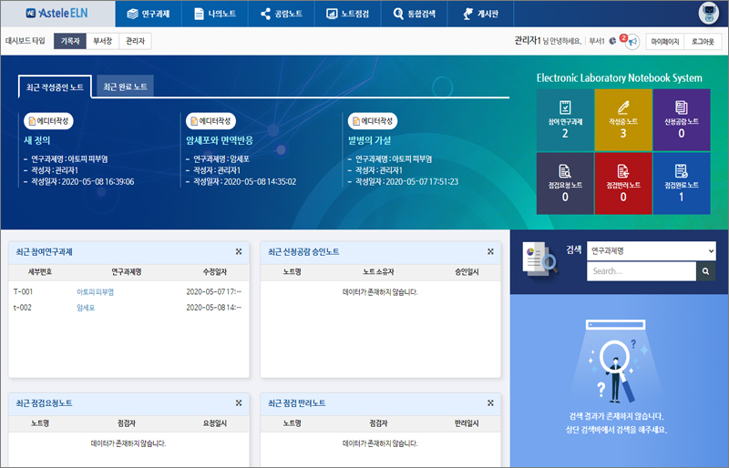Switch dashboard type to 관리자
The width and height of the screenshot is (729, 468).
click(135, 41)
